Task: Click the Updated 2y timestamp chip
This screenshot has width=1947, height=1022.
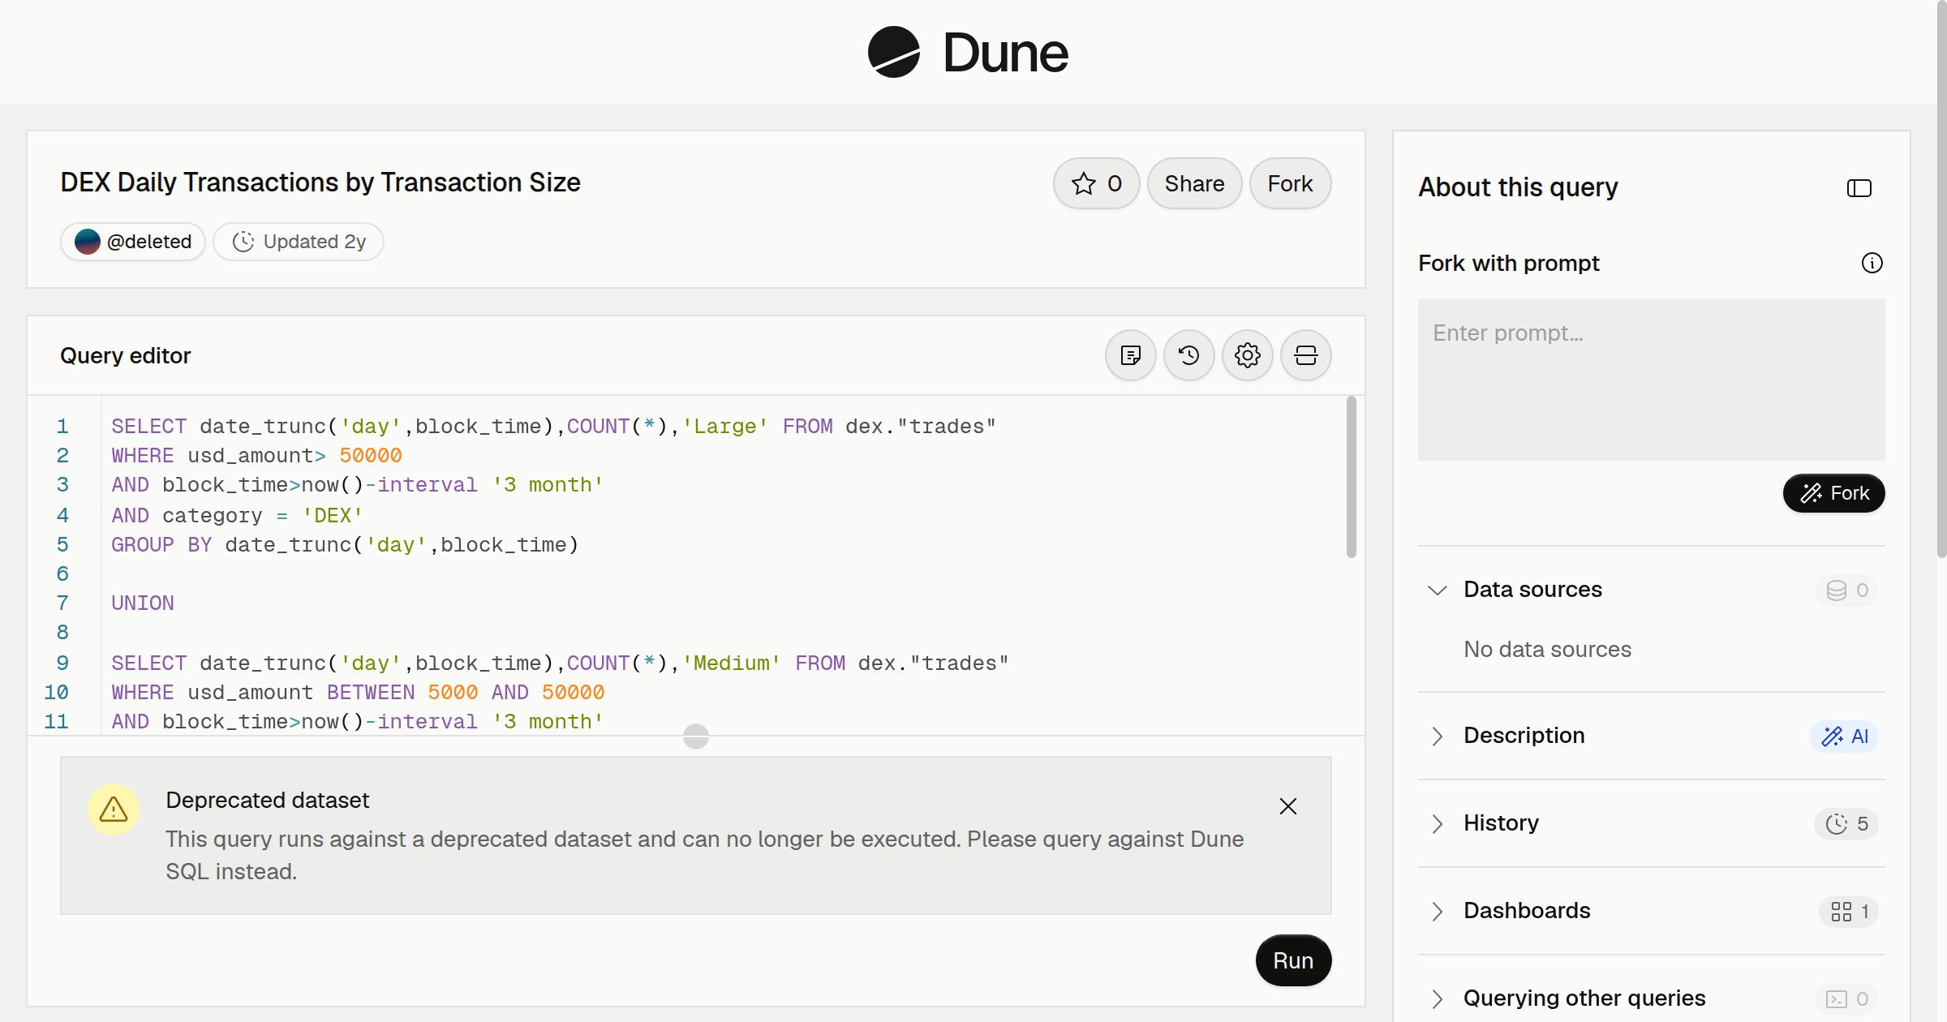Action: tap(299, 242)
